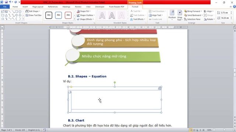Apply the blue outline Abc shape style
The width and height of the screenshot is (236, 132).
point(58,15)
